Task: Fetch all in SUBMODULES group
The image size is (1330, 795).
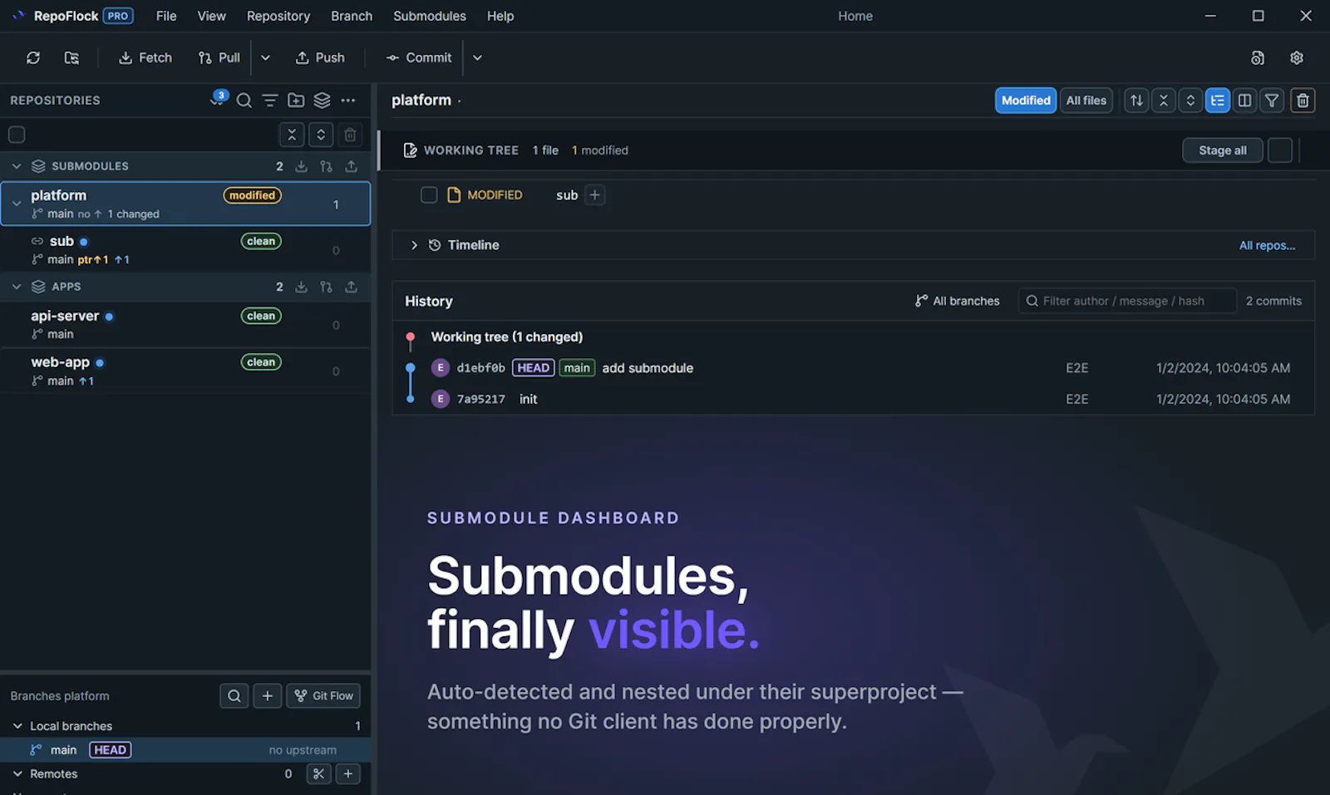Action: pyautogui.click(x=301, y=166)
